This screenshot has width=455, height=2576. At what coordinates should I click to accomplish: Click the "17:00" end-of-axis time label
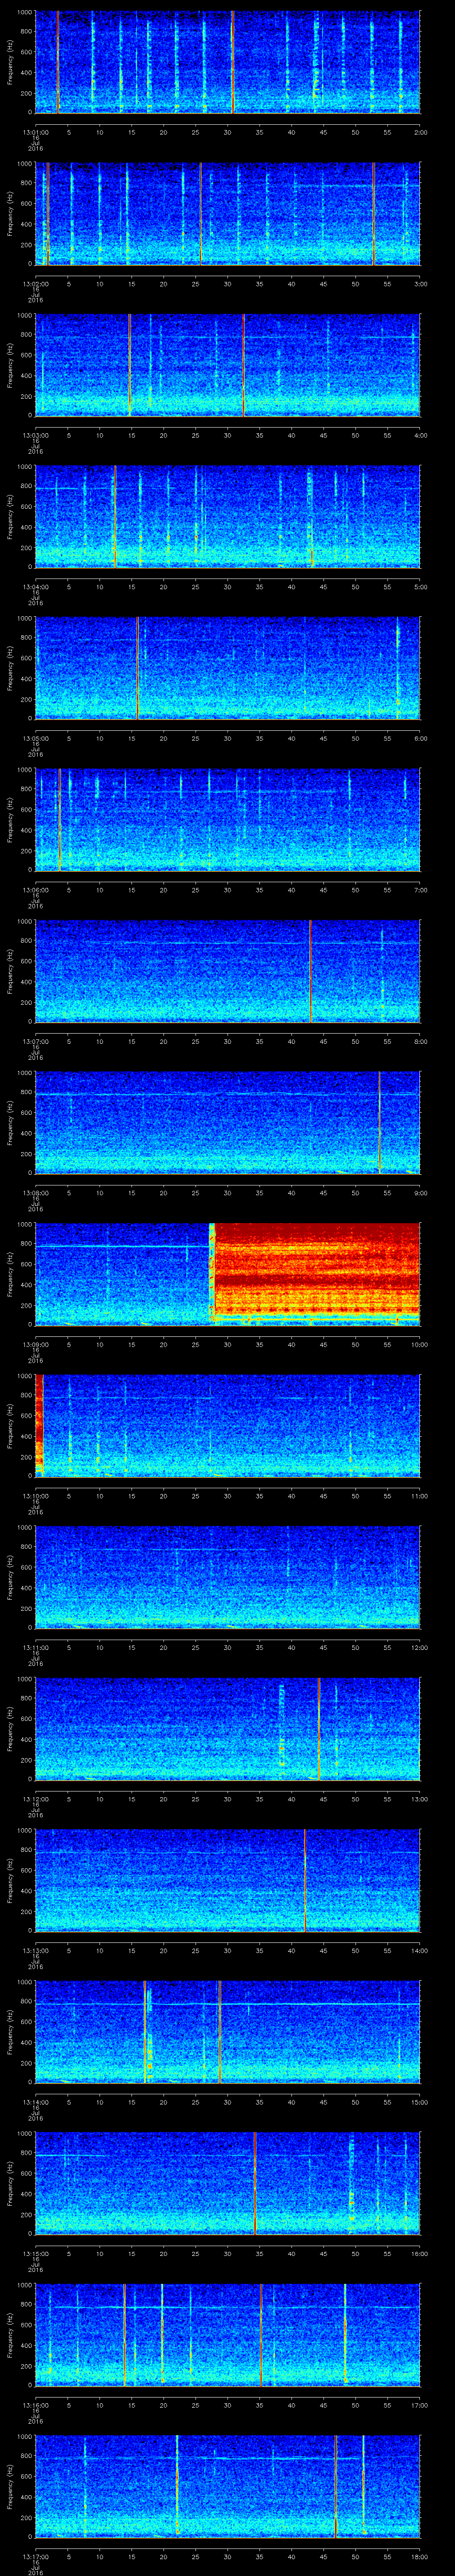[x=419, y=2405]
